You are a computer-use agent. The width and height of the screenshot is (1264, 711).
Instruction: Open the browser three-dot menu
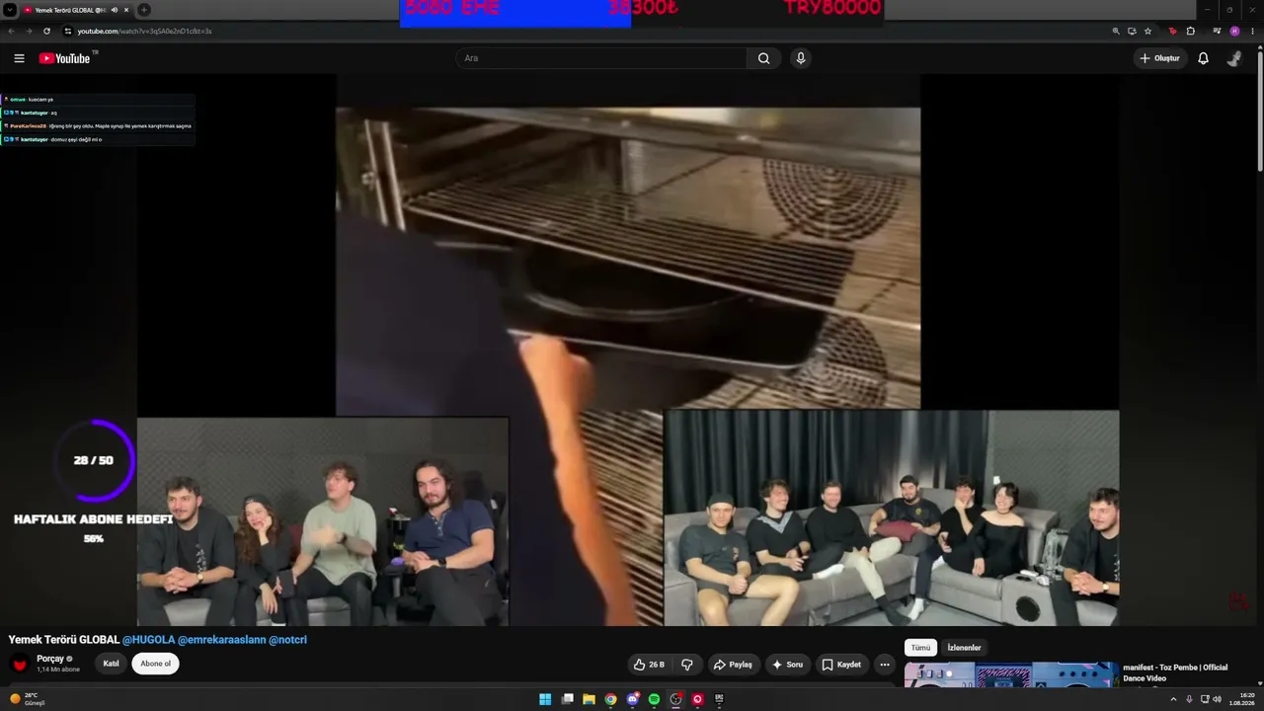click(1253, 31)
